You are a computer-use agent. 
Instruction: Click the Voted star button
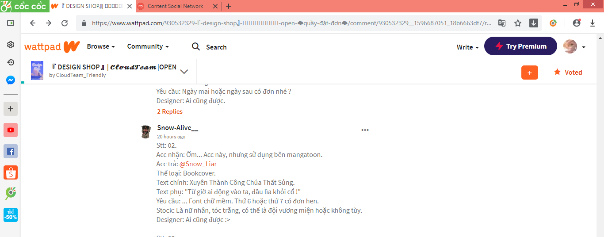(568, 72)
